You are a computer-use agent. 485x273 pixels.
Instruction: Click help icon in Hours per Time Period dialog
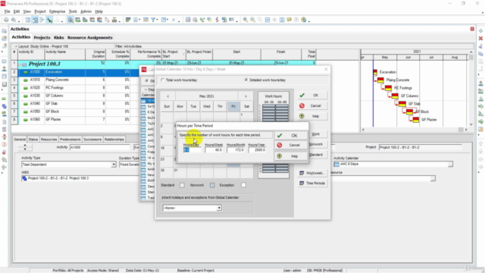[280, 156]
